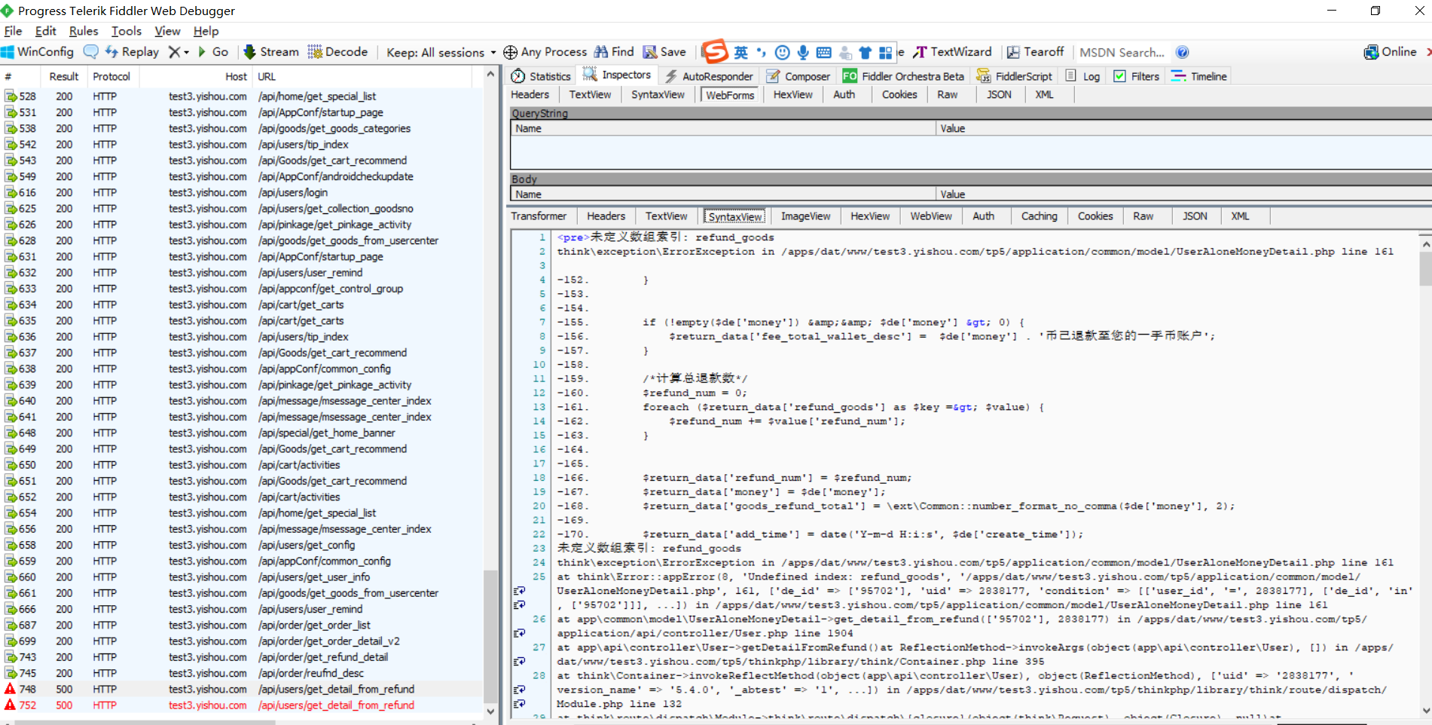Select session 616 /api/users/login
This screenshot has width=1432, height=725.
tap(241, 192)
